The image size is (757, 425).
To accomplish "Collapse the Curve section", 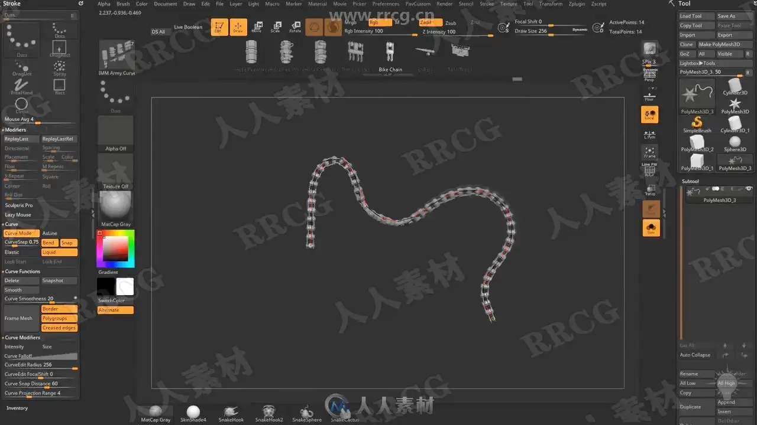I will click(x=11, y=224).
